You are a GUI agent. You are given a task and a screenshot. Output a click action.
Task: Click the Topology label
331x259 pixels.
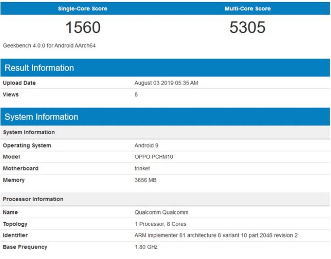[15, 224]
